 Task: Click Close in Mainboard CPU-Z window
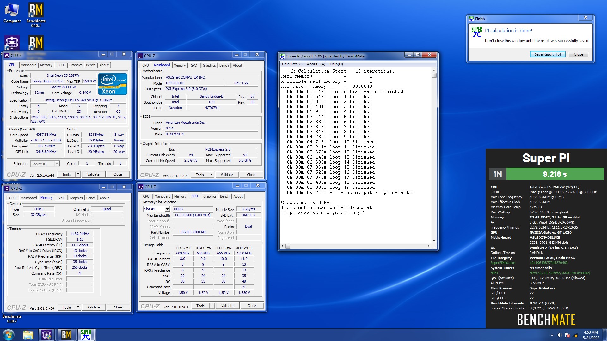(x=251, y=175)
